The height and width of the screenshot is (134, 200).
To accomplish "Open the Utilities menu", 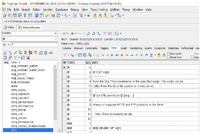I will click(x=115, y=10).
